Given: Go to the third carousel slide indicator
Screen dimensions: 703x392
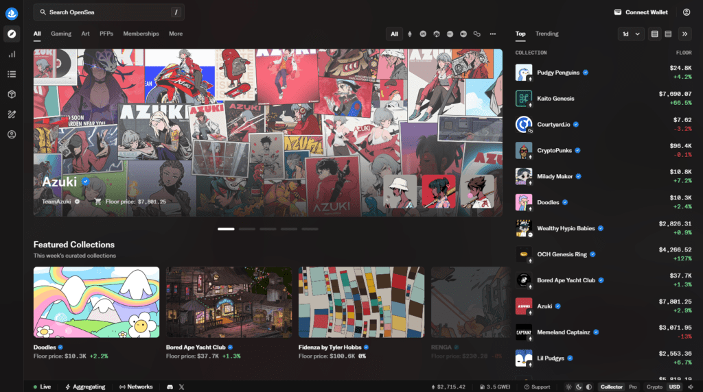Looking at the screenshot, I should pyautogui.click(x=268, y=229).
